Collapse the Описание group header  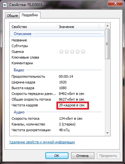click(x=57, y=34)
